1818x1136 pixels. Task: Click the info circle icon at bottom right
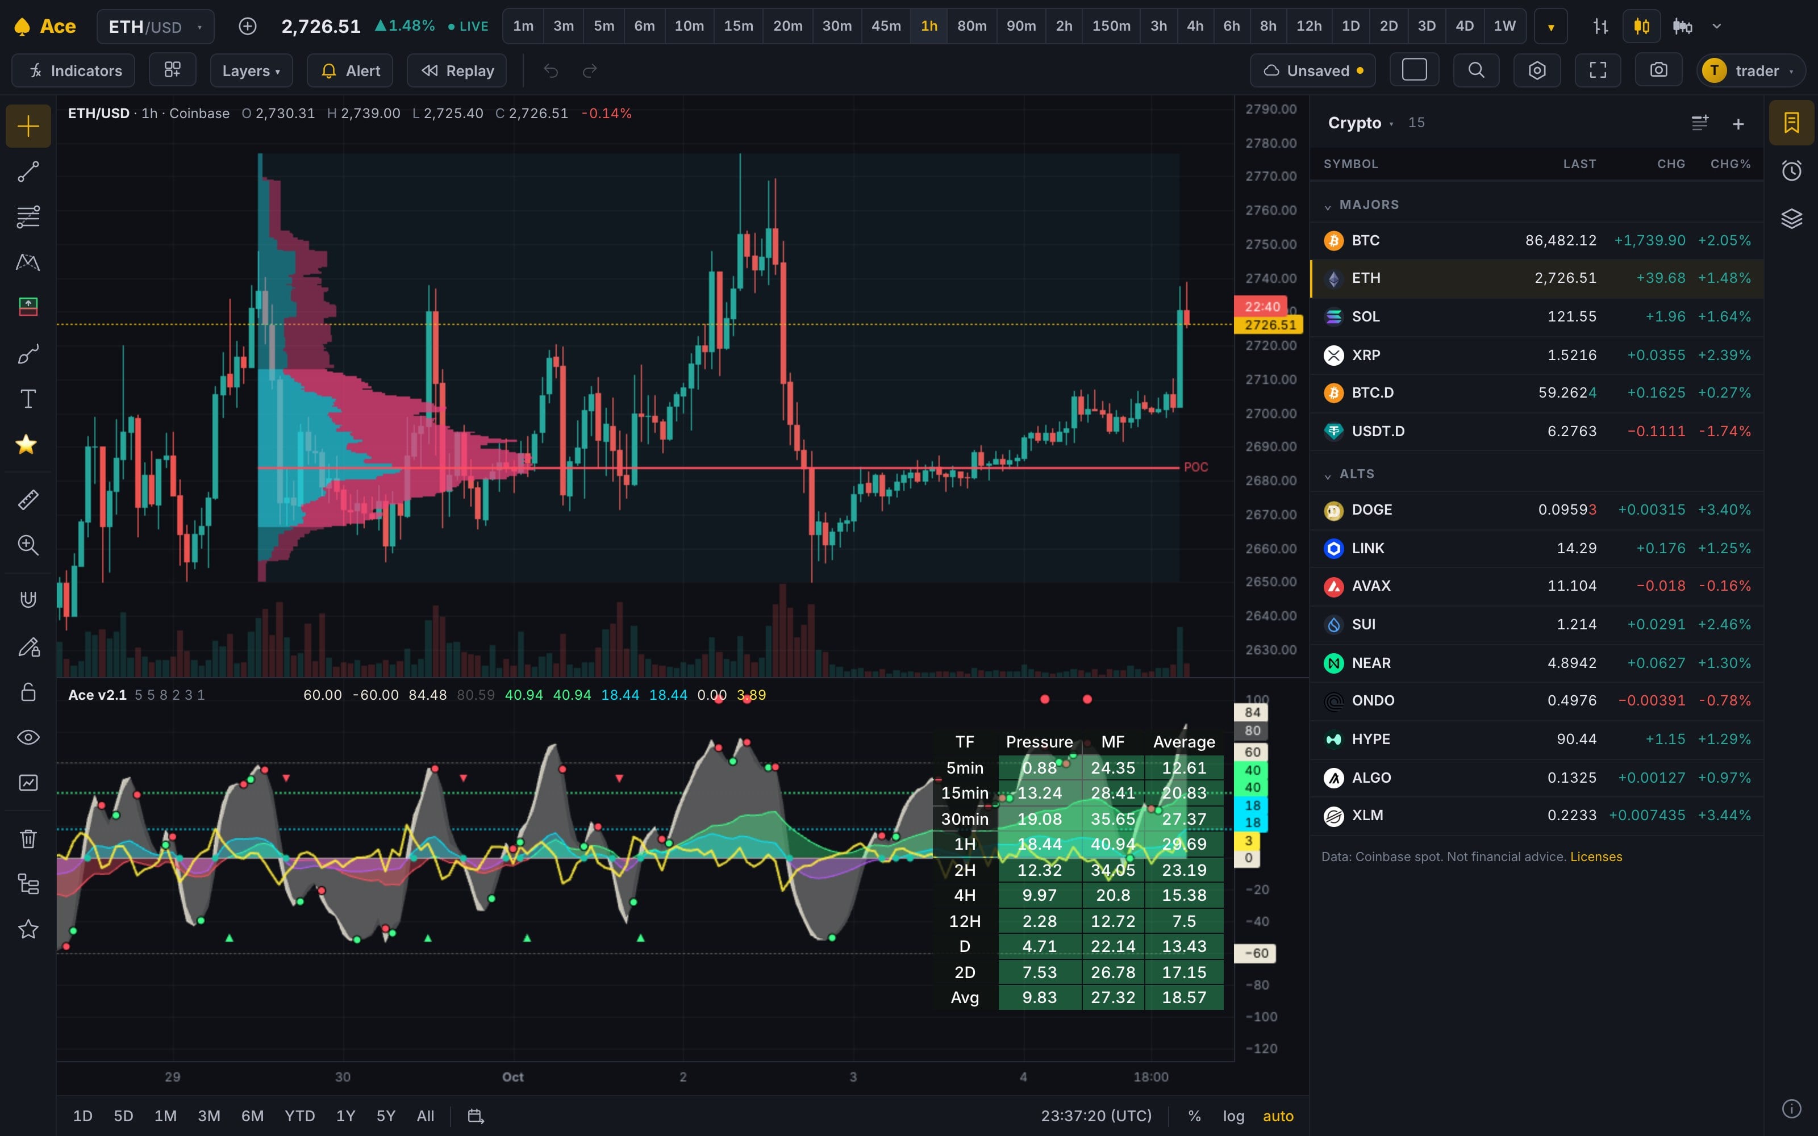point(1791,1108)
